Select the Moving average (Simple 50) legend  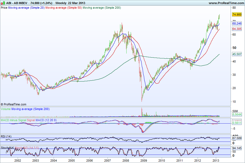click(64, 8)
